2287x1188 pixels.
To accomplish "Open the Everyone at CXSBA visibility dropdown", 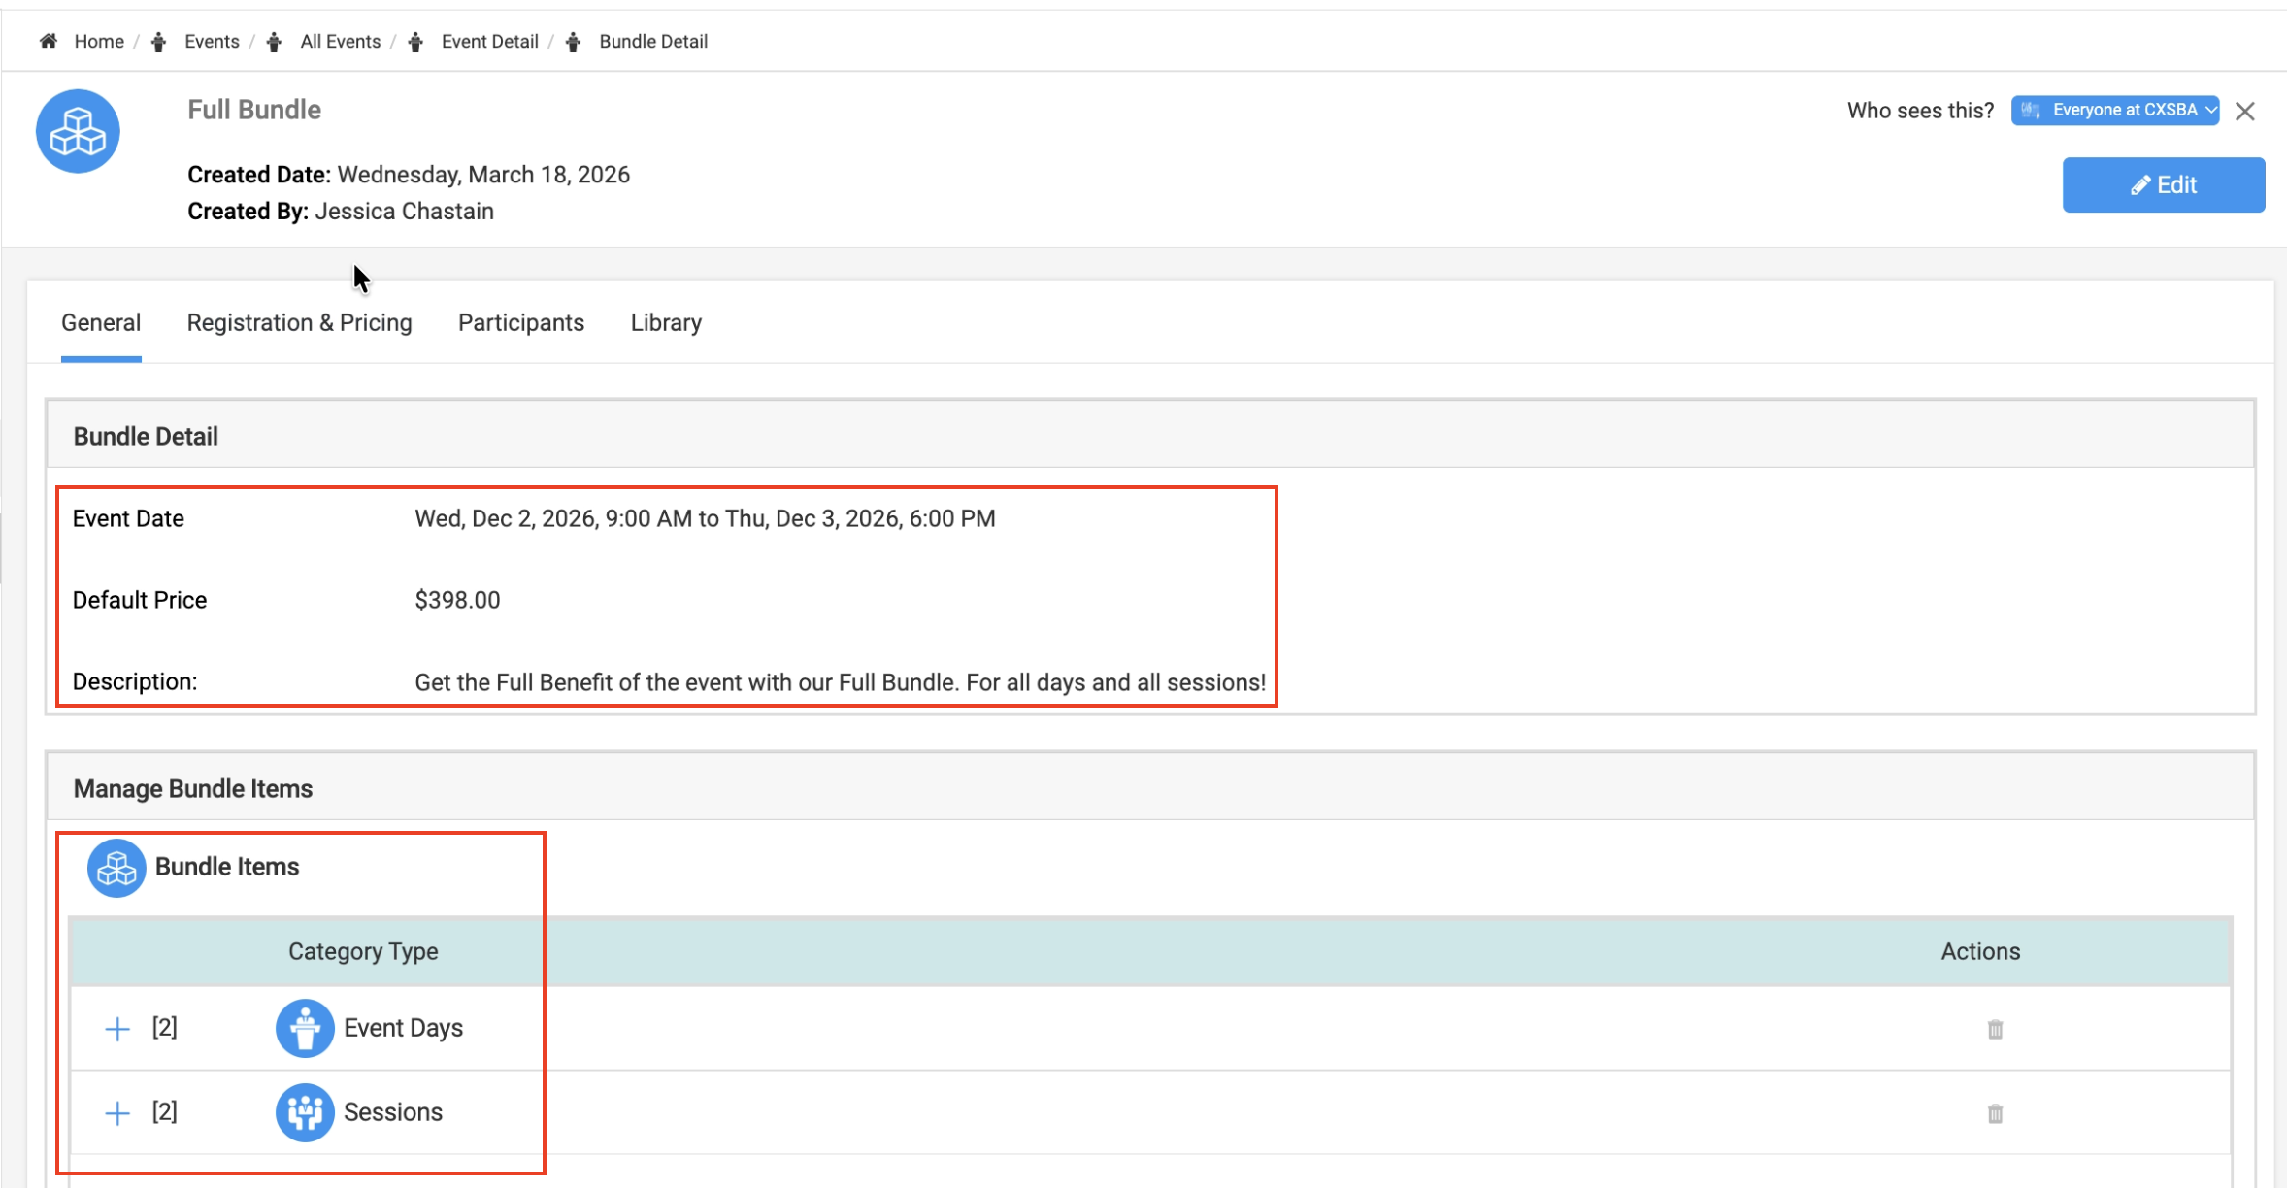I will (2115, 111).
